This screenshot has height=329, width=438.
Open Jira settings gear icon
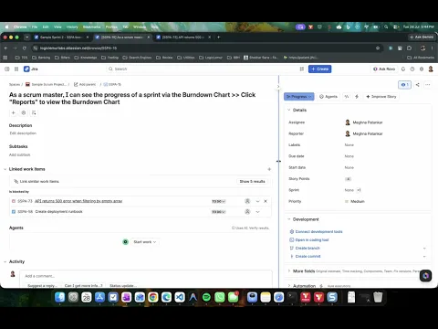[x=422, y=69]
